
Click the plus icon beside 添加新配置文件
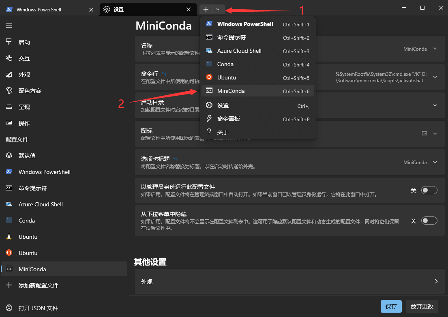[x=9, y=285]
